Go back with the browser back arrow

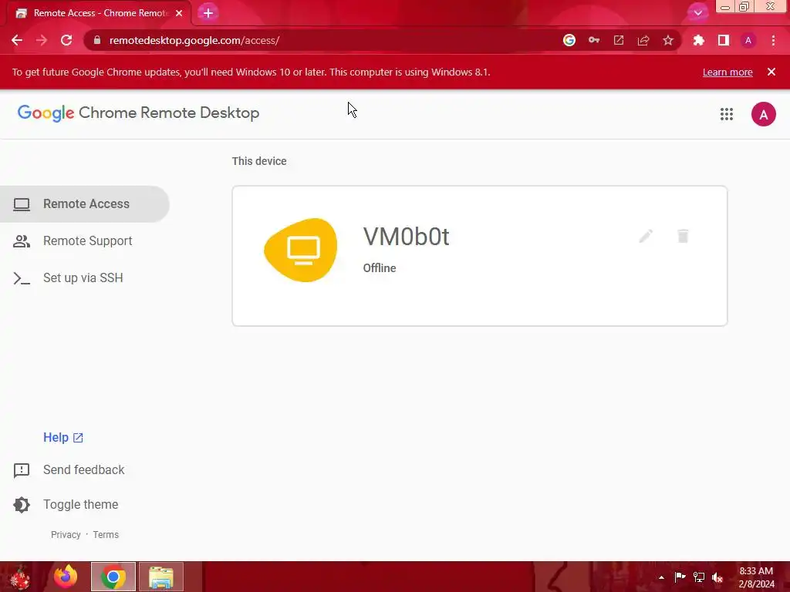17,40
